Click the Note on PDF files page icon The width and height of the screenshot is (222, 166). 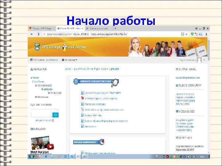click(83, 115)
